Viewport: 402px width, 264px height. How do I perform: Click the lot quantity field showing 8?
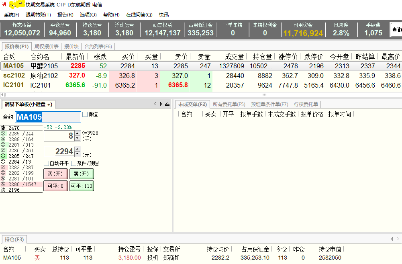point(59,136)
